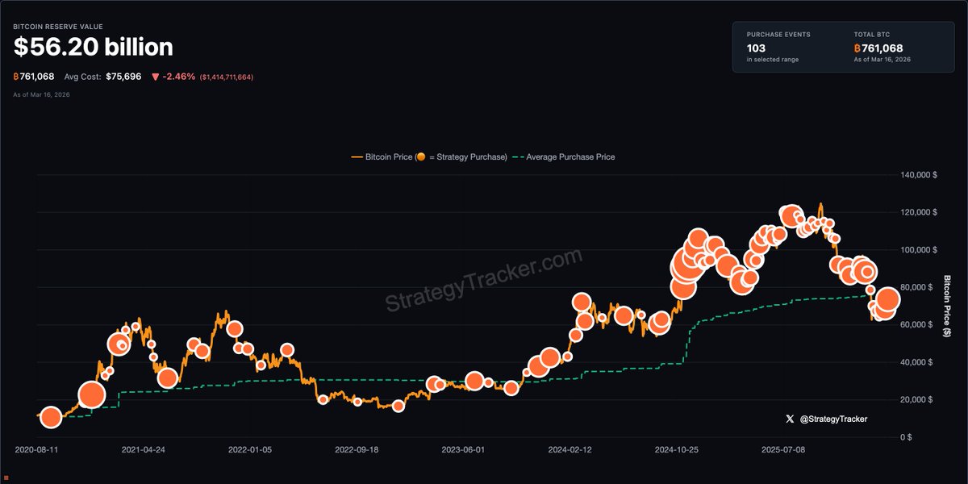The height and width of the screenshot is (484, 968).
Task: Click the orange circle icon in the legend
Action: [421, 157]
